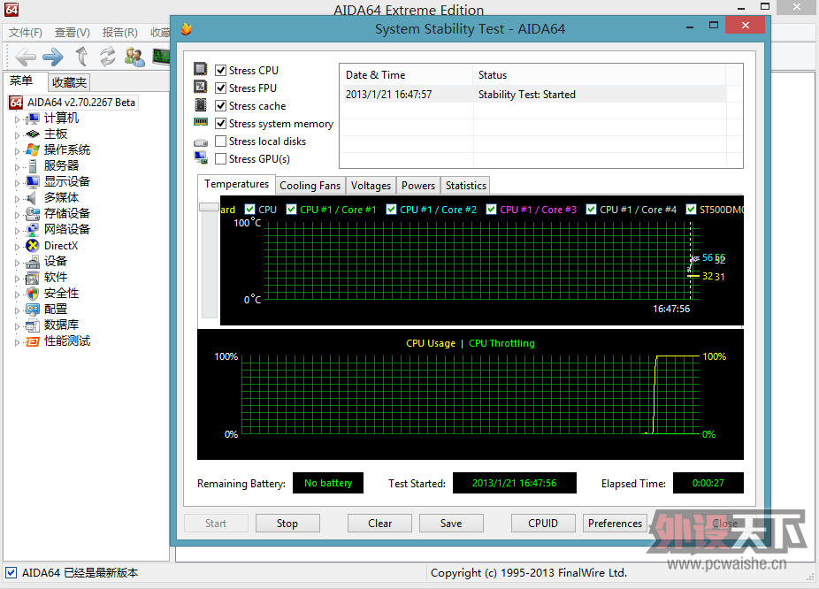Image resolution: width=819 pixels, height=589 pixels.
Task: Switch to the Statistics tab
Action: (x=466, y=186)
